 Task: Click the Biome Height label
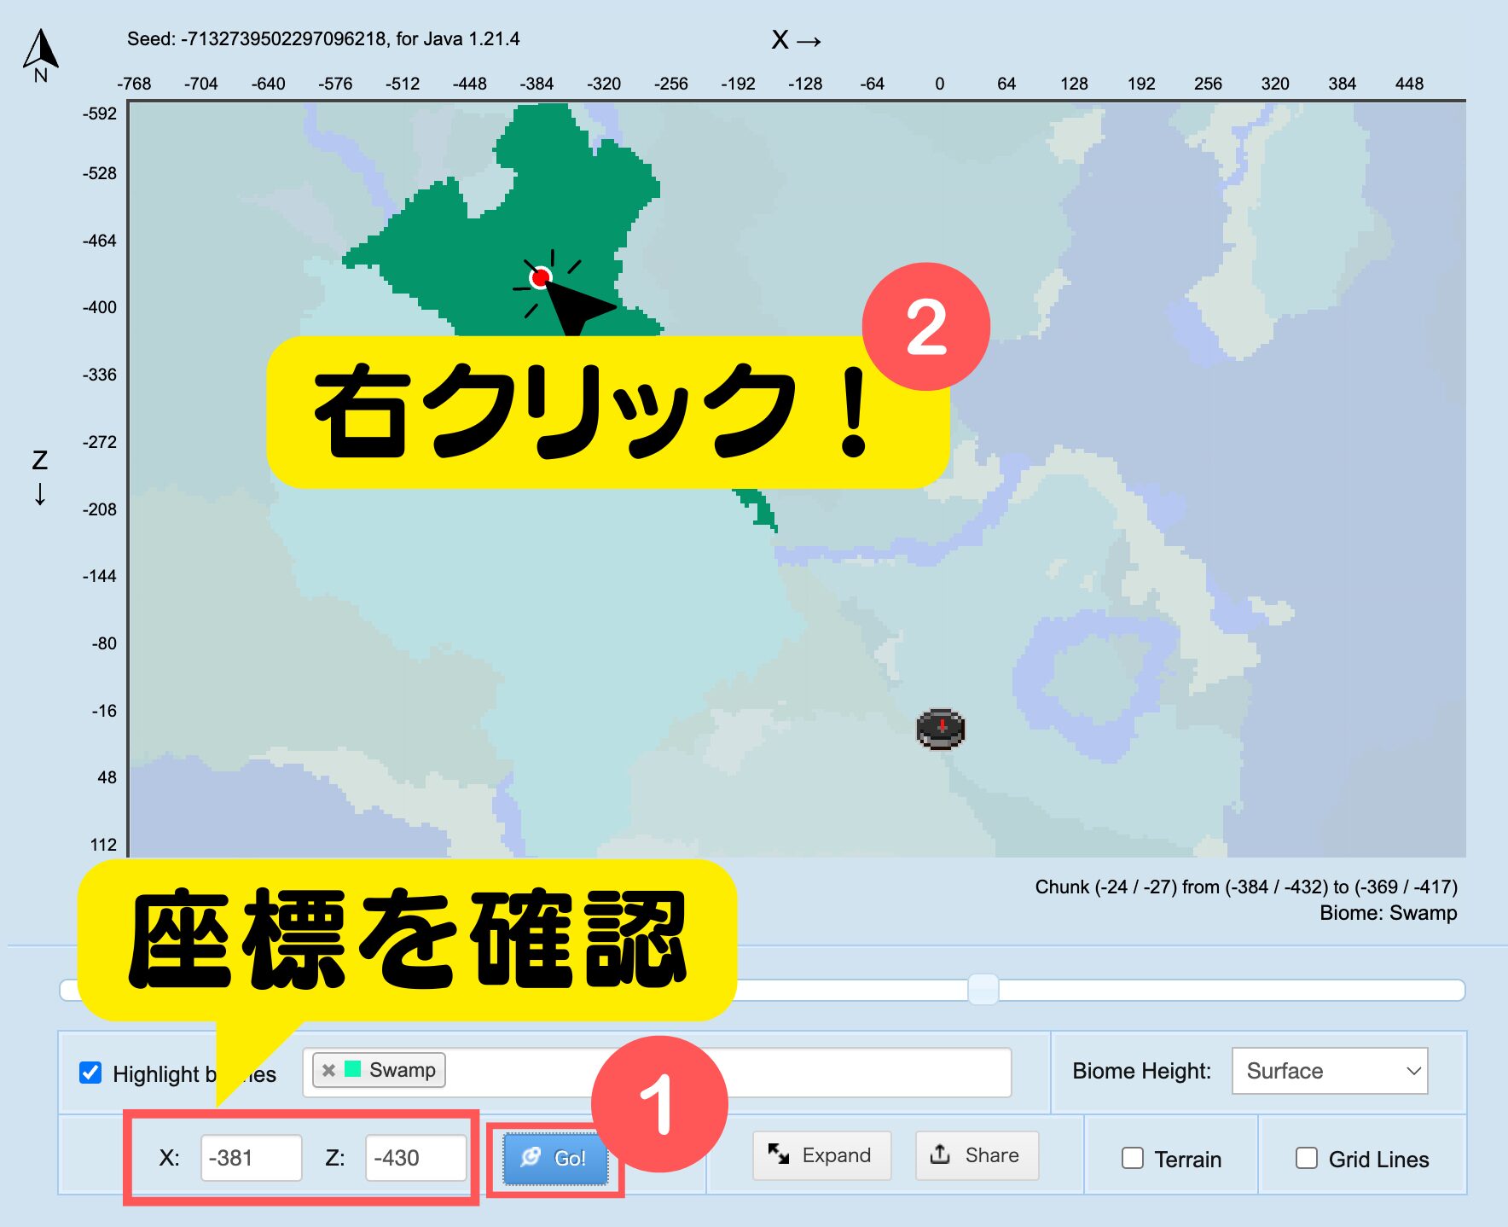pos(1141,1071)
